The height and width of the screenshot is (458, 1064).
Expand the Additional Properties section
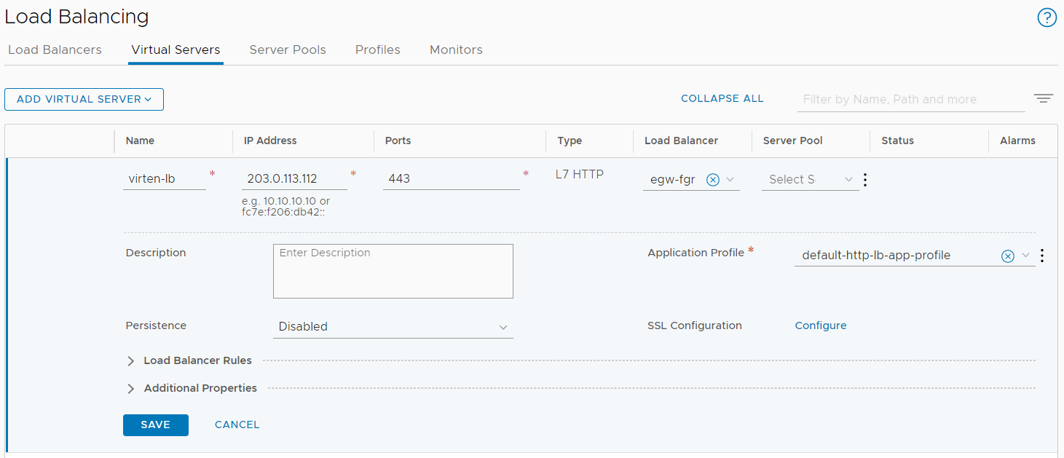tap(192, 388)
